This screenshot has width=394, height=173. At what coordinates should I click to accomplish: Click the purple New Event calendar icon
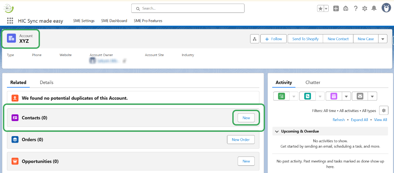(x=334, y=96)
